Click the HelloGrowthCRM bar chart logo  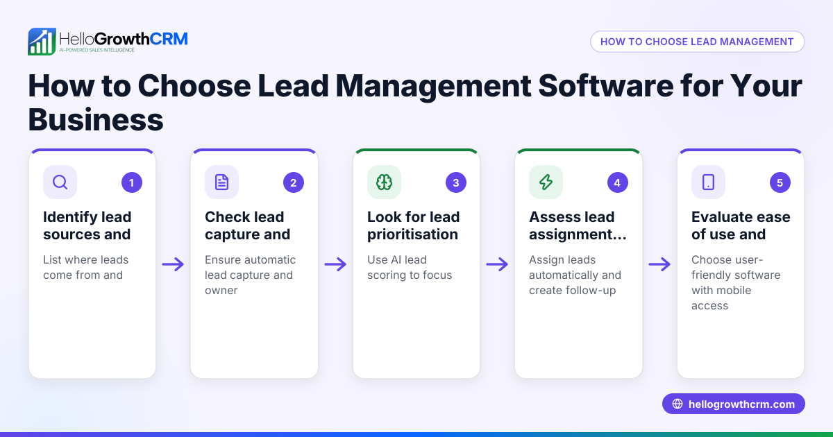(x=42, y=42)
